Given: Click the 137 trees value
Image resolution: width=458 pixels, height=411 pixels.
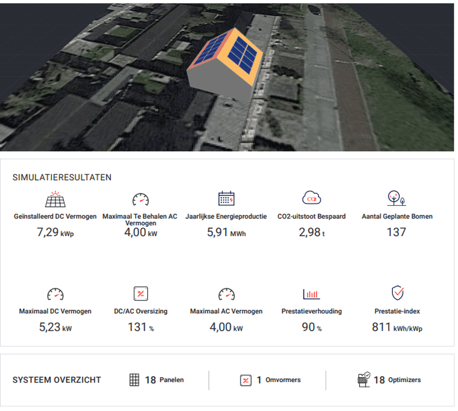Looking at the screenshot, I should tap(396, 232).
